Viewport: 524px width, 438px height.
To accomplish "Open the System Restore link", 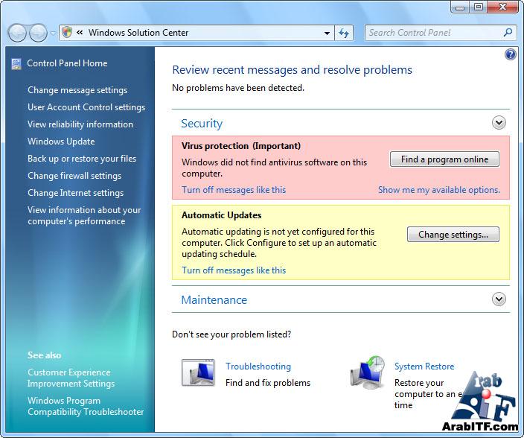I will tap(424, 366).
